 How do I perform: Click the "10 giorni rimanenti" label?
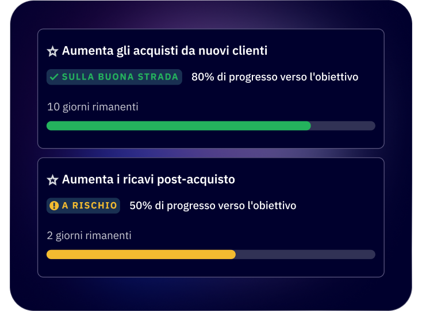[x=93, y=107]
